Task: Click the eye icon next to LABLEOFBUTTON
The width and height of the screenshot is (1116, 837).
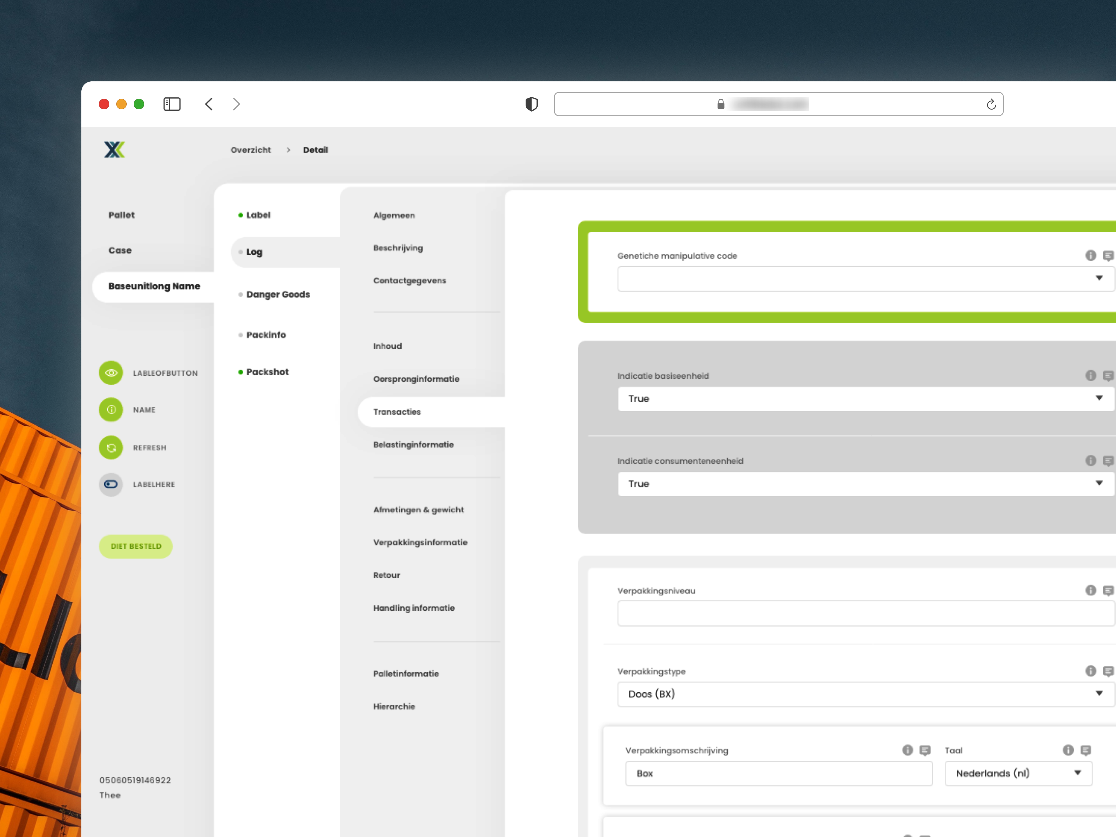Action: pyautogui.click(x=111, y=373)
